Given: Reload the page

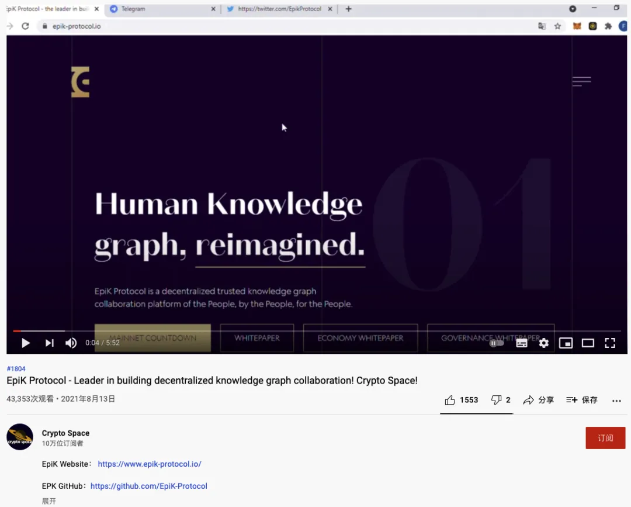Looking at the screenshot, I should (x=25, y=26).
